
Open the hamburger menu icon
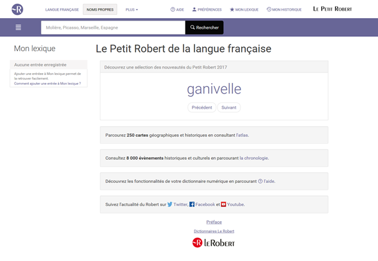point(18,27)
